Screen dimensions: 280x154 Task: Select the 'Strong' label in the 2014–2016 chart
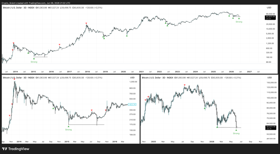68,130
